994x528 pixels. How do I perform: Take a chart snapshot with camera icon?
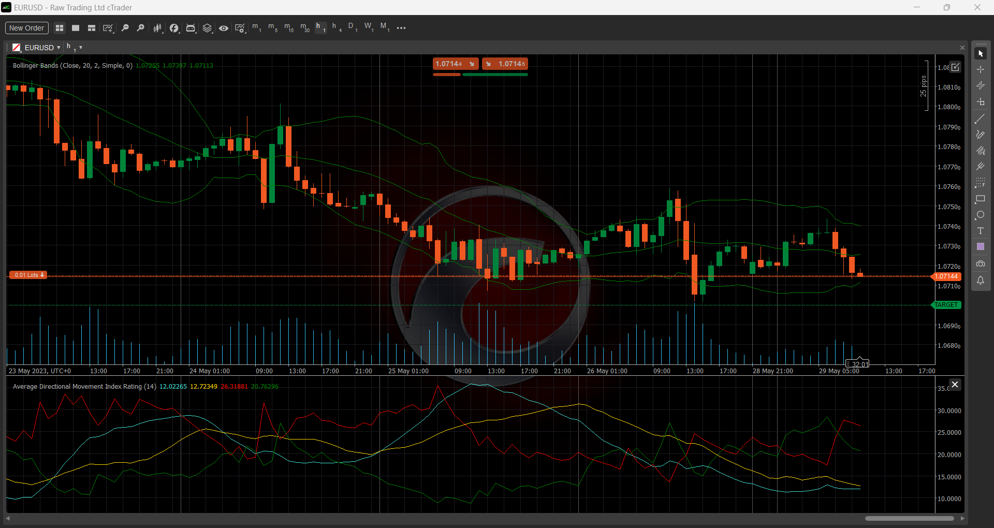click(x=980, y=264)
